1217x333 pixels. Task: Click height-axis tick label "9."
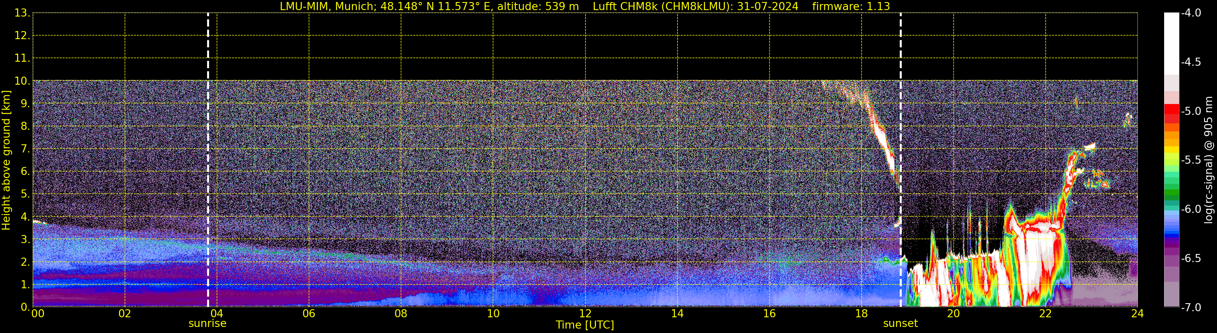(x=25, y=104)
